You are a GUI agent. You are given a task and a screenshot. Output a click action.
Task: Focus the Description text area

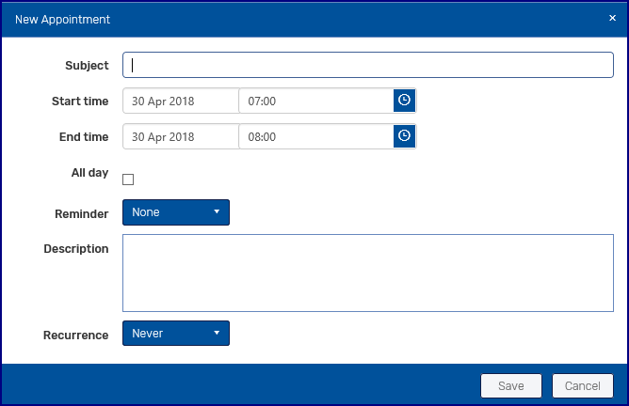(368, 273)
